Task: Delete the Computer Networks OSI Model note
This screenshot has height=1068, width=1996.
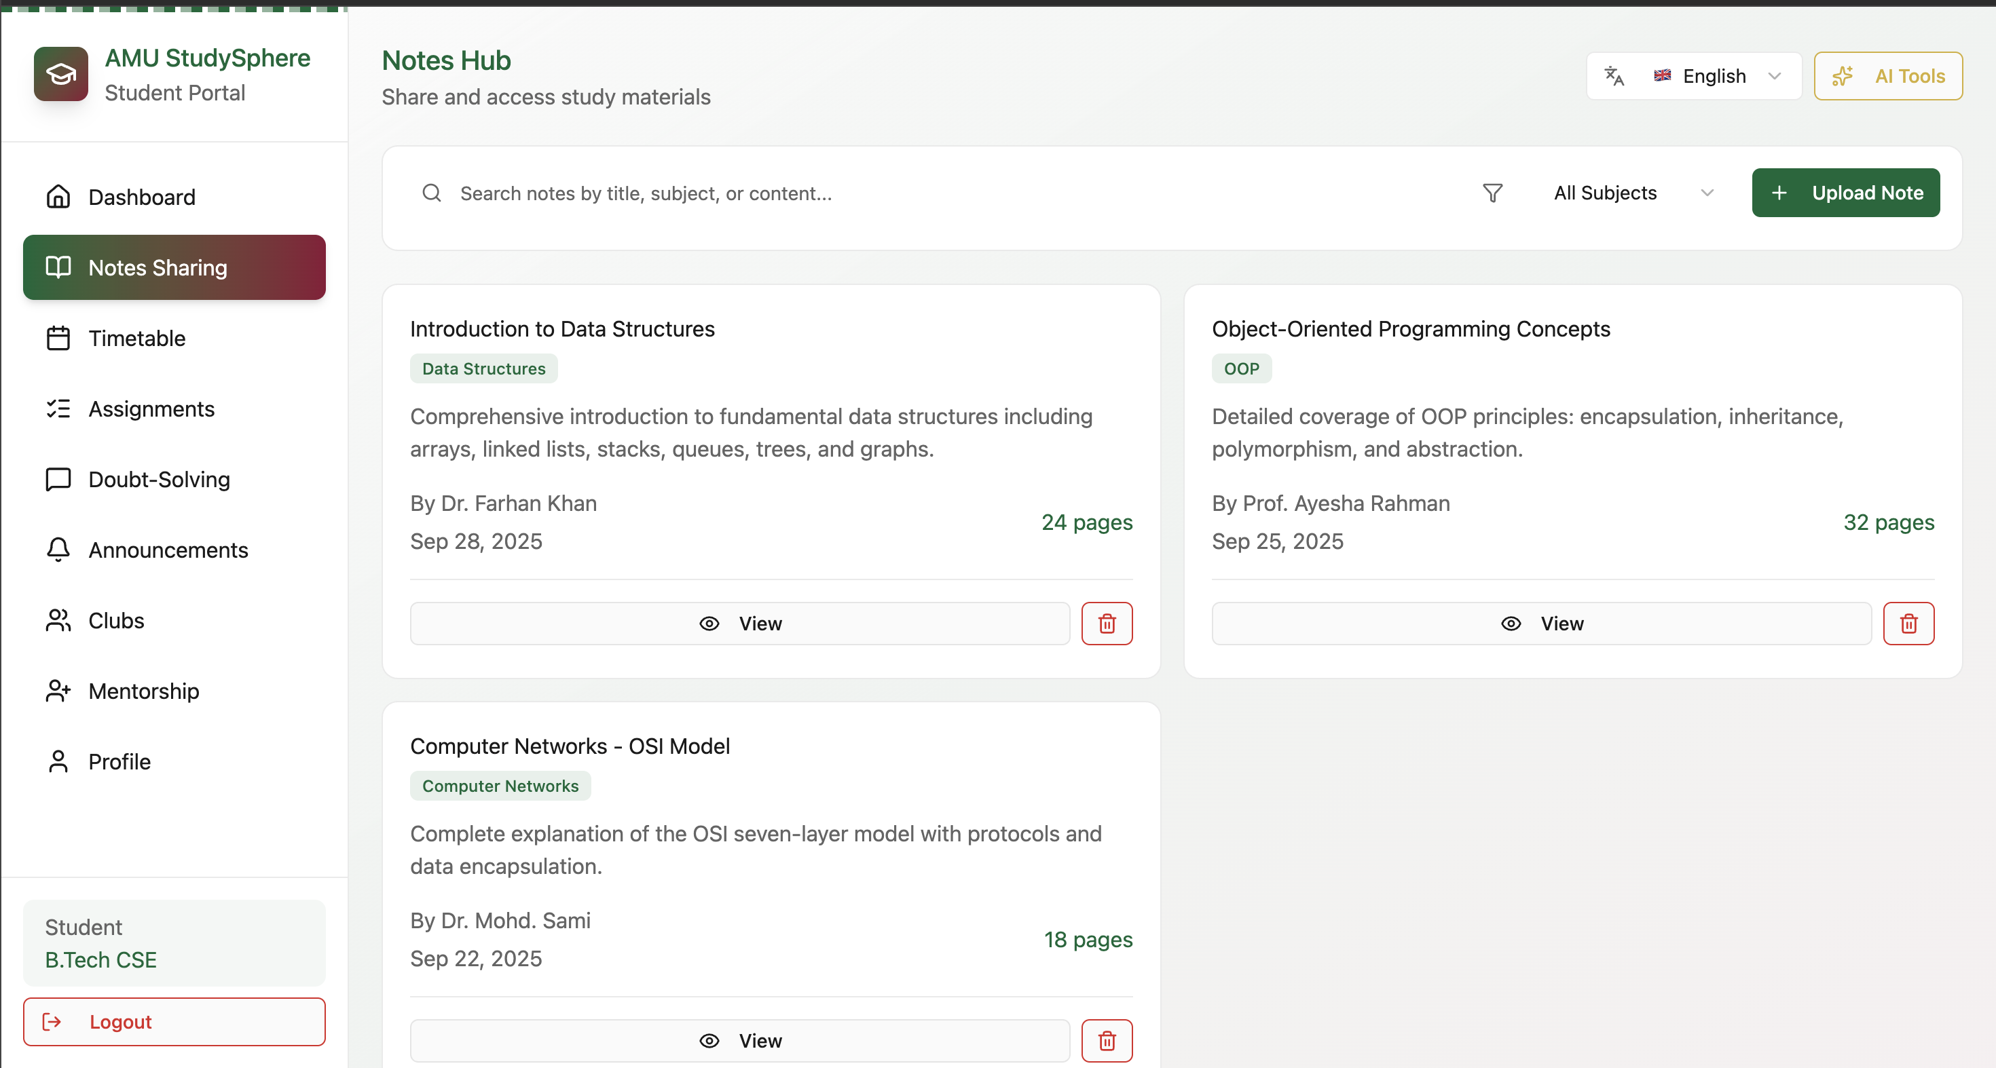Action: (x=1107, y=1040)
